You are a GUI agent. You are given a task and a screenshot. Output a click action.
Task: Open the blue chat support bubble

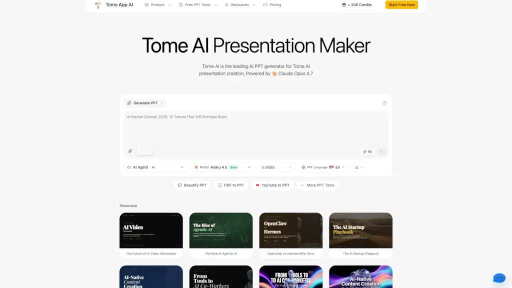[499, 278]
